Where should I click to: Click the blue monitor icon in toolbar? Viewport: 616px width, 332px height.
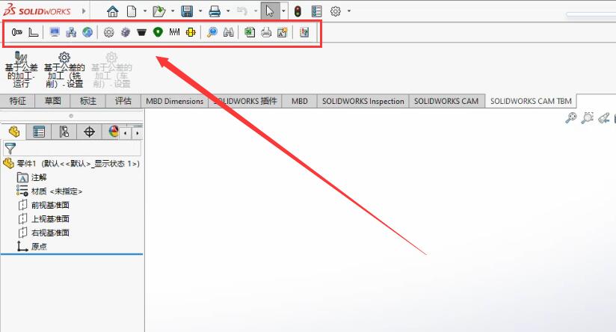click(55, 32)
